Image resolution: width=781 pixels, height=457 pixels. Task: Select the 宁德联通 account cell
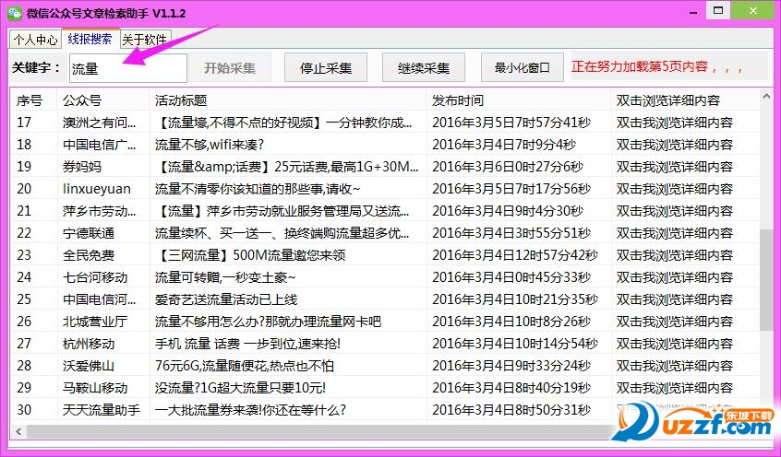(89, 233)
